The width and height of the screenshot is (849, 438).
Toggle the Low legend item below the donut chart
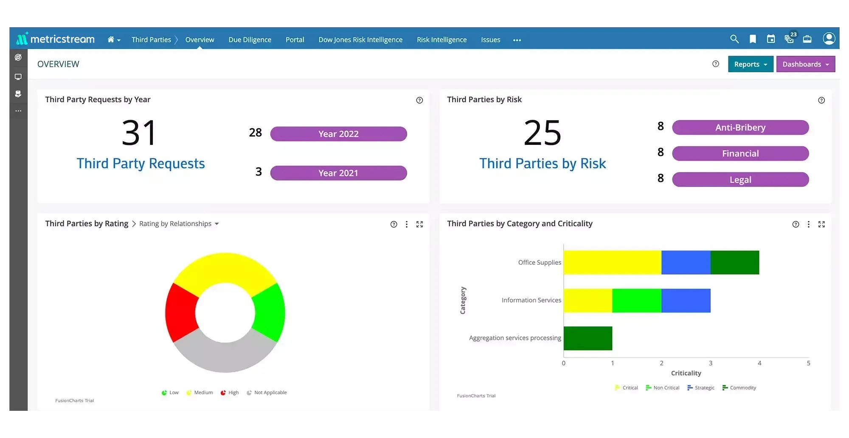tap(170, 392)
